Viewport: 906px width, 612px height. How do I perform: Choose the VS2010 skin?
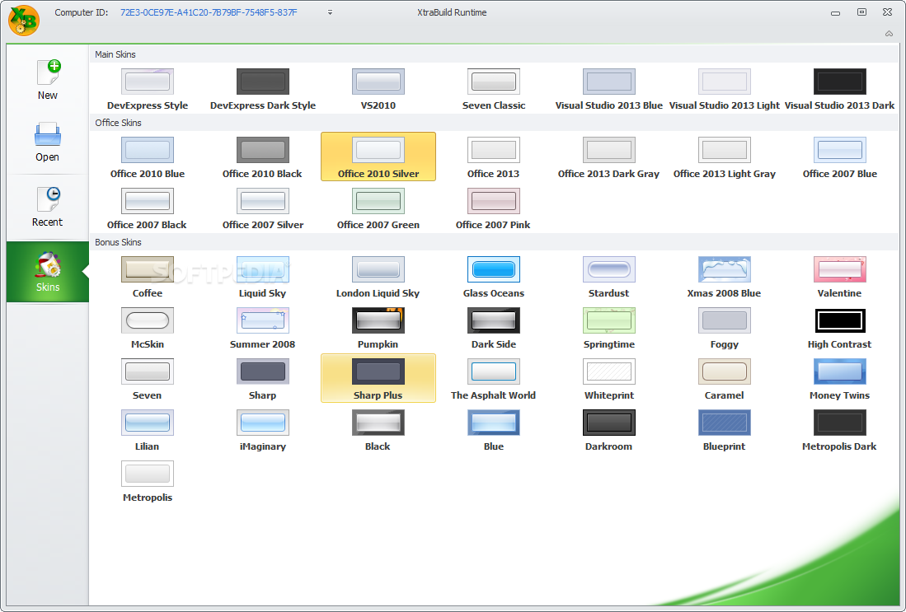pyautogui.click(x=378, y=89)
